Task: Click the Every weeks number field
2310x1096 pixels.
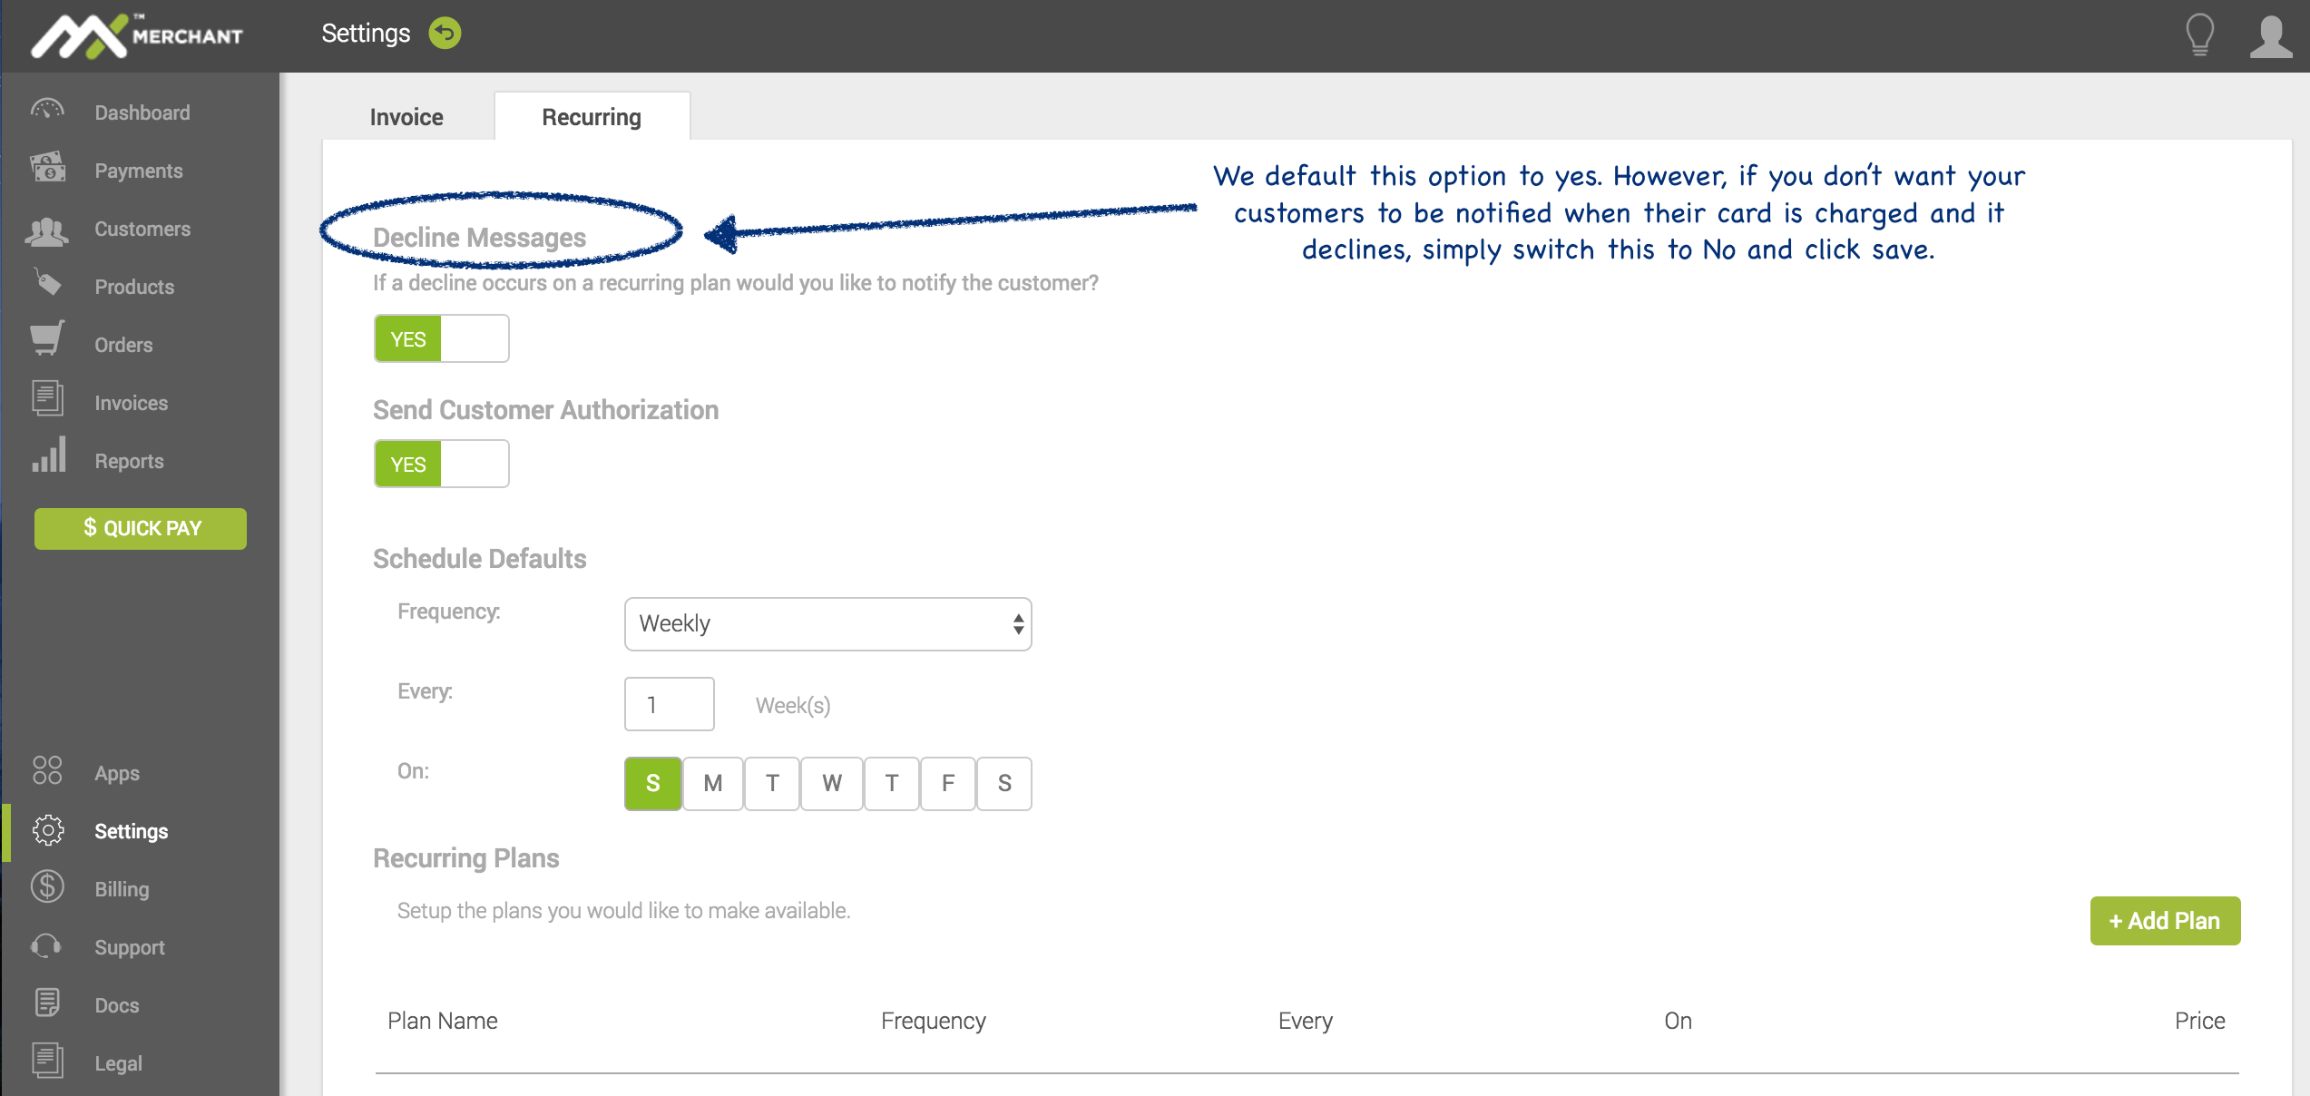Action: pyautogui.click(x=669, y=705)
